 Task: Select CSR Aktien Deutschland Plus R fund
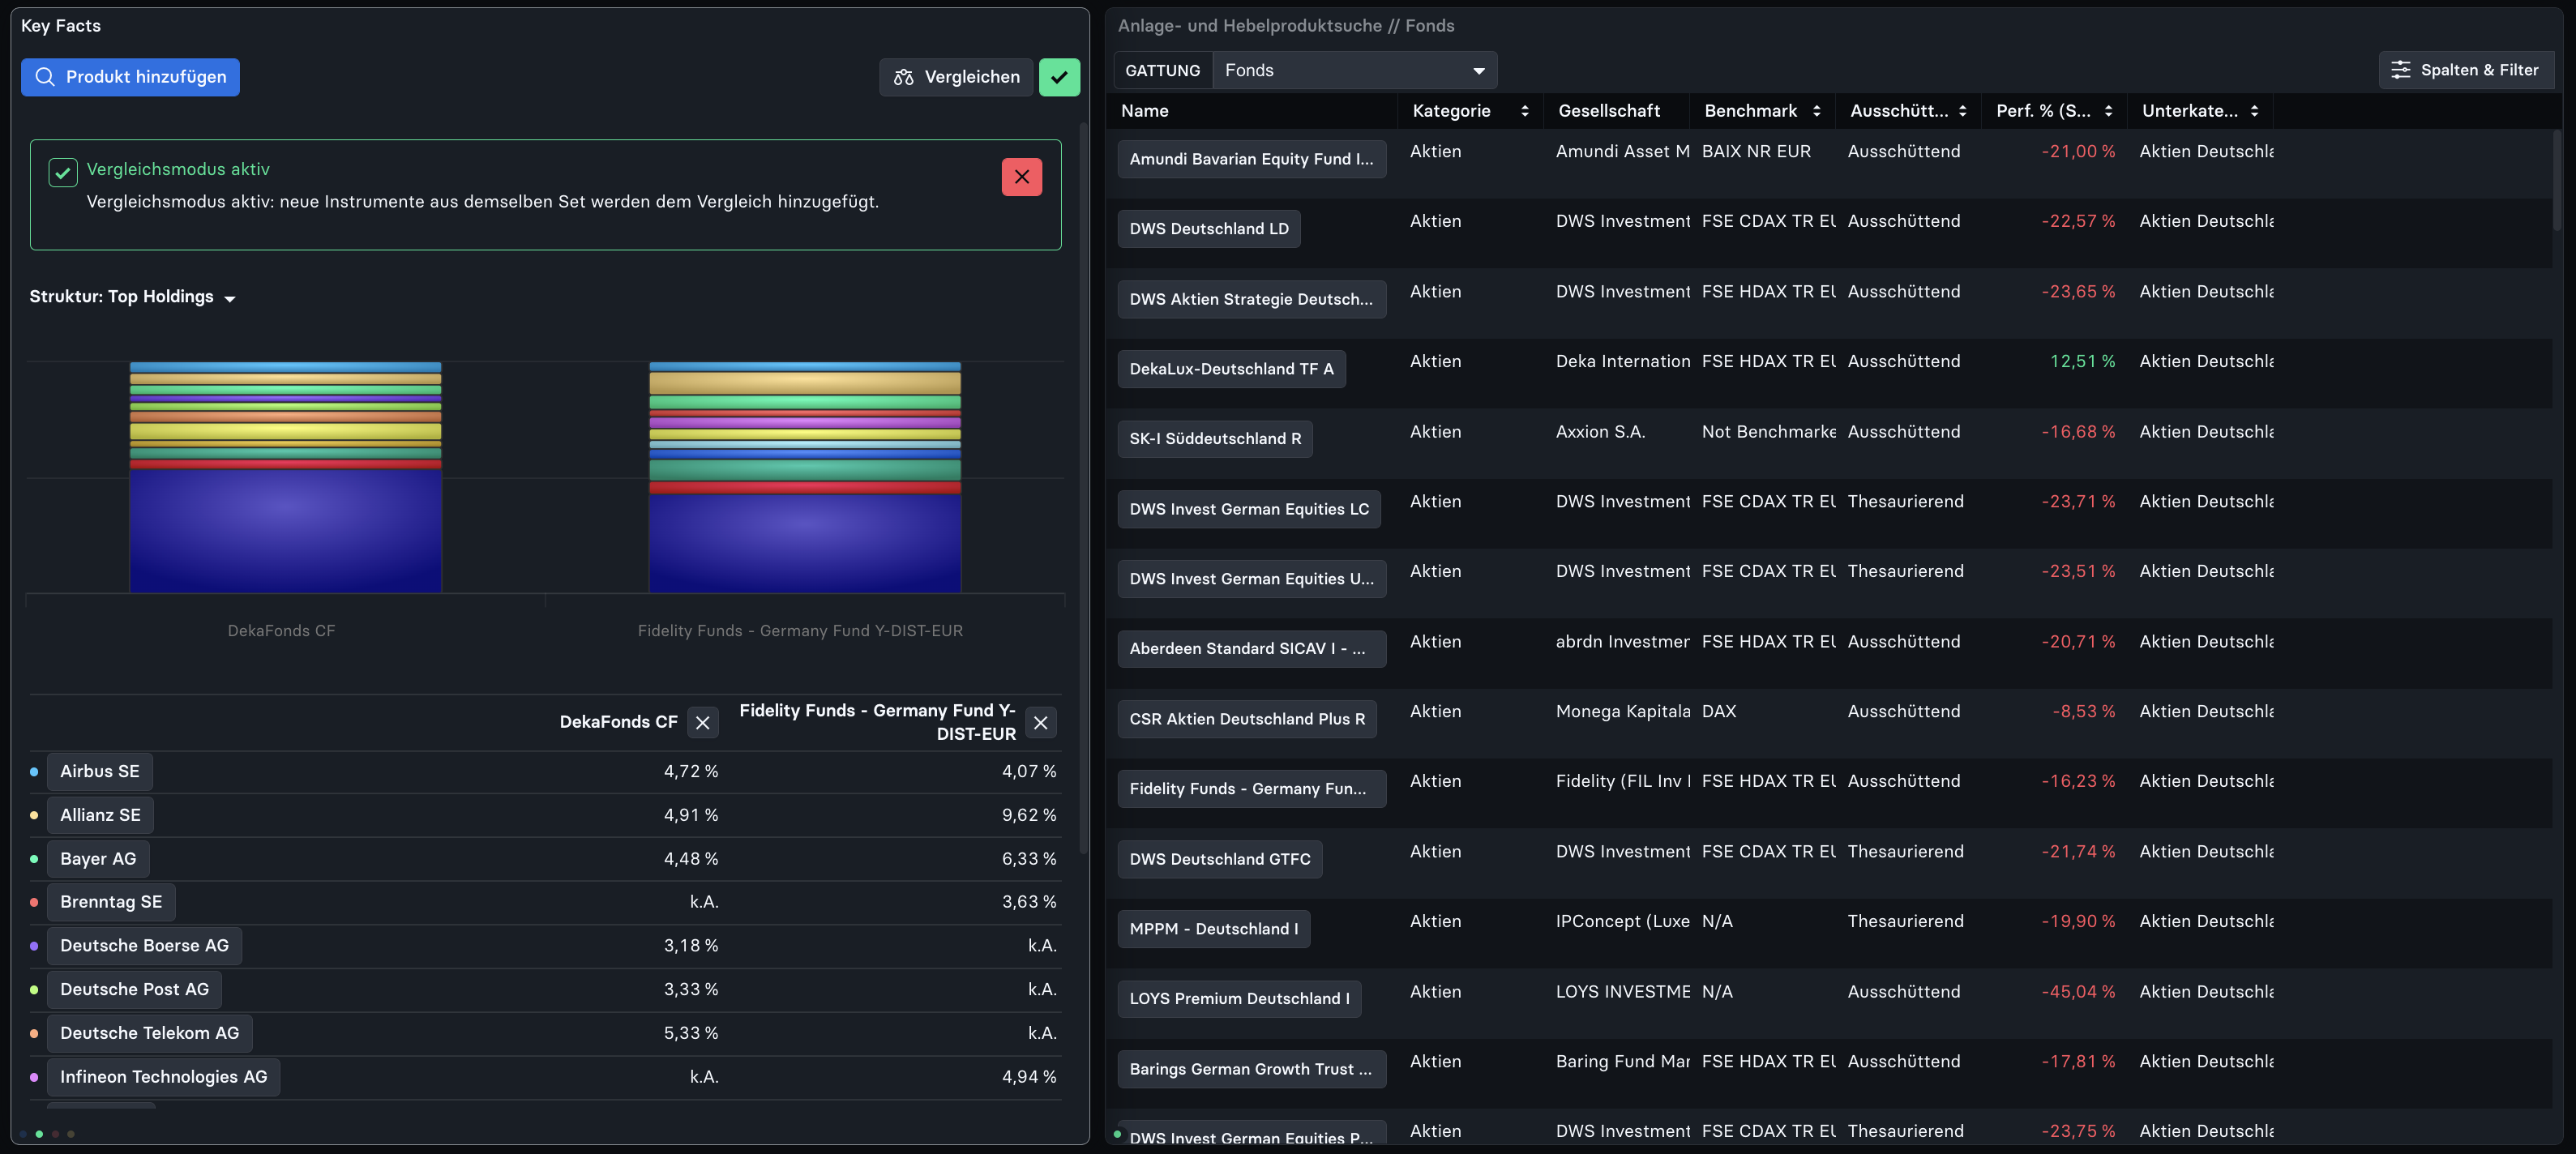(x=1247, y=719)
